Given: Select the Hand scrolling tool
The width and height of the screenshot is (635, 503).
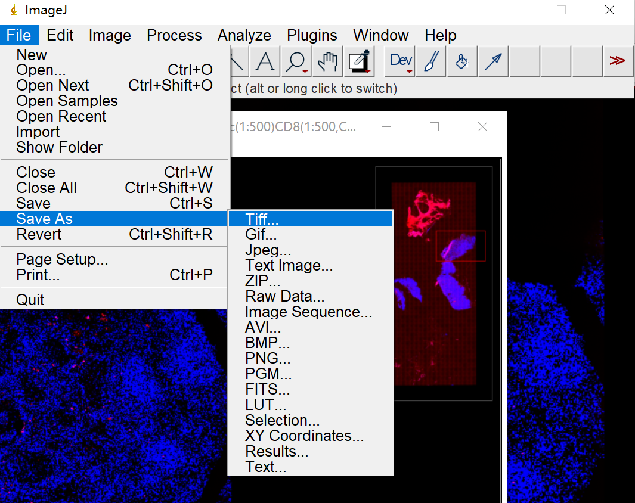Looking at the screenshot, I should click(x=327, y=61).
